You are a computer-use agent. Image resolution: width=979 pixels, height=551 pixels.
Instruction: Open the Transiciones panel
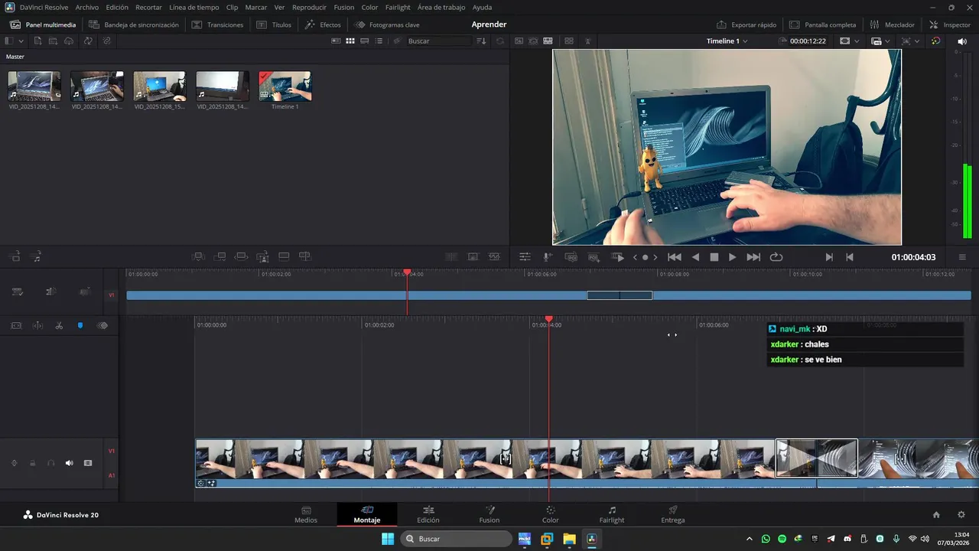click(x=217, y=24)
